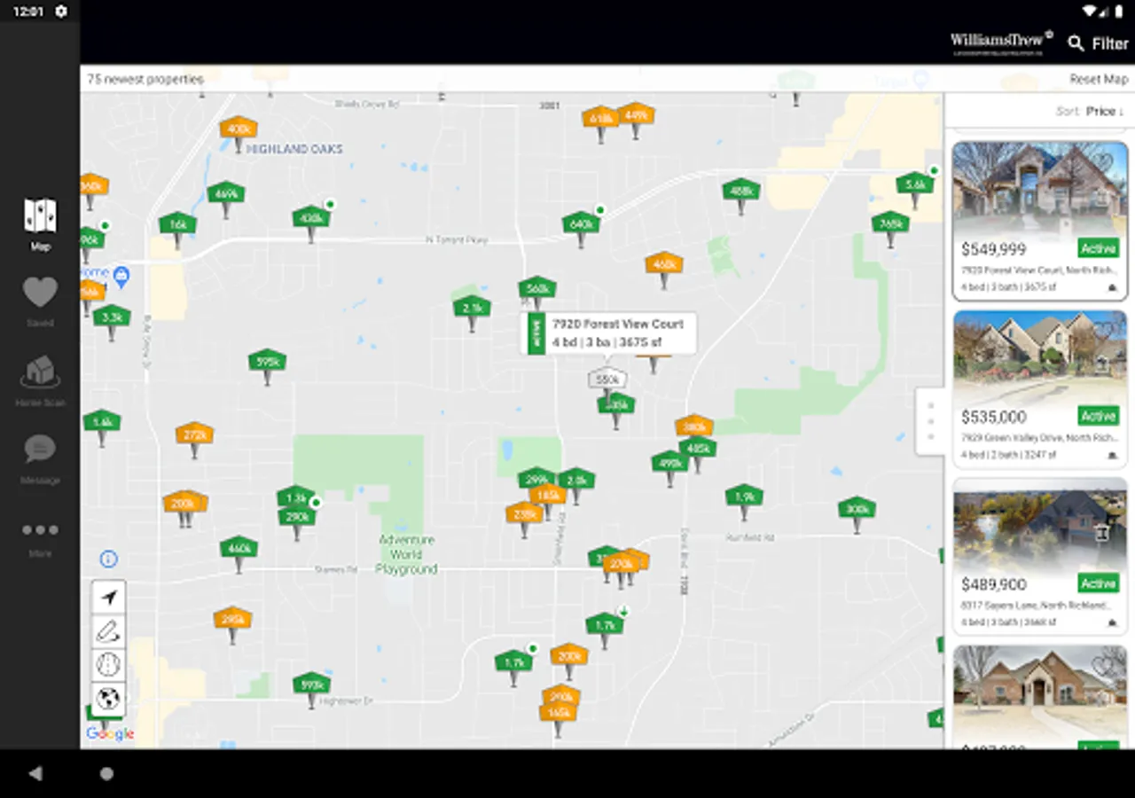Open the Home Scan feature
The height and width of the screenshot is (798, 1135).
[x=40, y=380]
